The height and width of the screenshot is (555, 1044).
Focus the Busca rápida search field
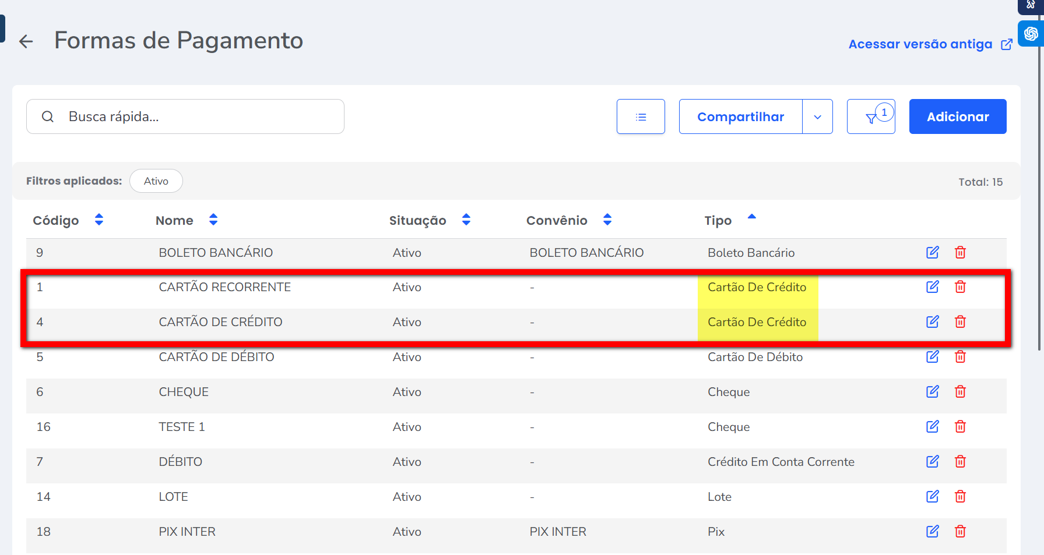click(198, 117)
